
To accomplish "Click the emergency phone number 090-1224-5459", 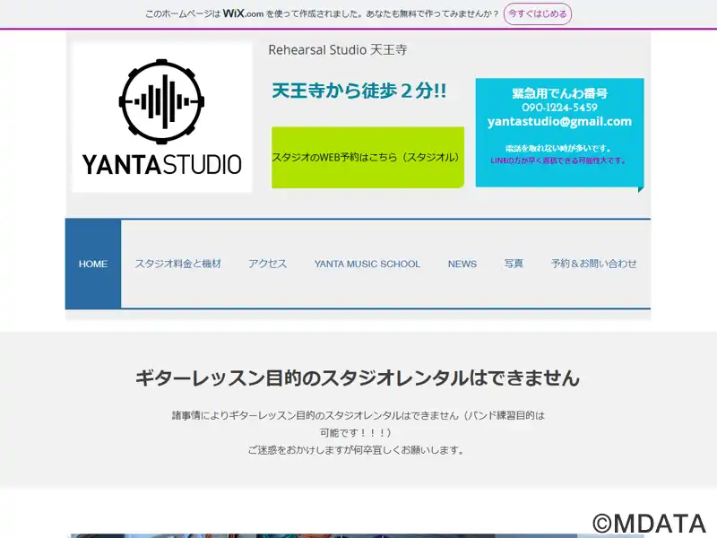I will point(559,108).
